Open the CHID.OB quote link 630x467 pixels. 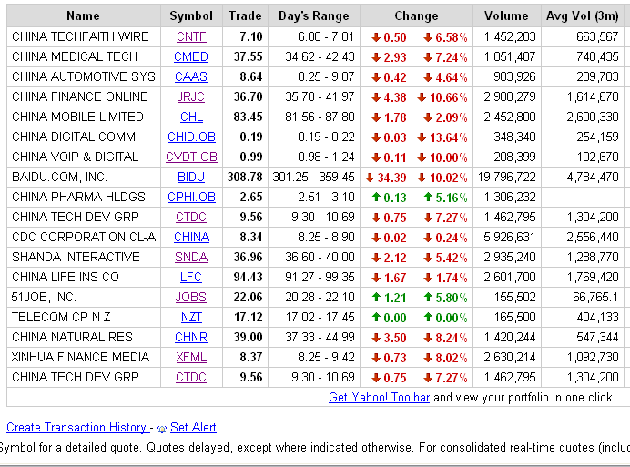(191, 137)
